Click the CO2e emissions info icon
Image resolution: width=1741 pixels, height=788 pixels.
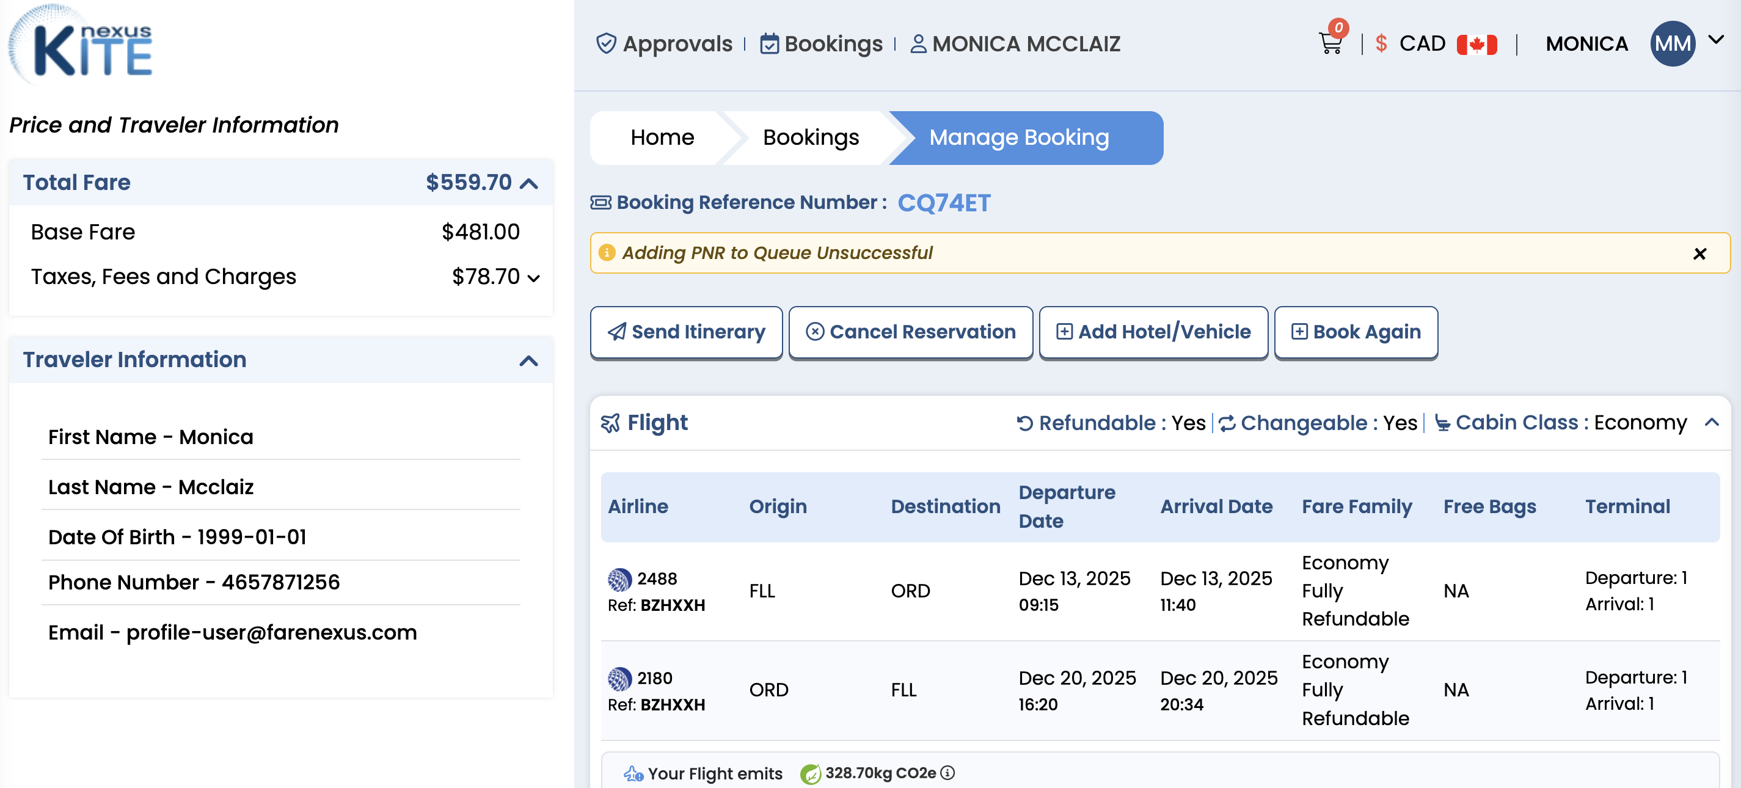tap(947, 773)
